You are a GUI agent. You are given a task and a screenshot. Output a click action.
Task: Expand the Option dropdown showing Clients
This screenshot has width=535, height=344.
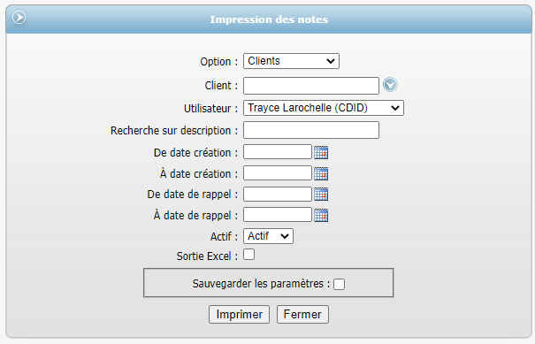[291, 61]
